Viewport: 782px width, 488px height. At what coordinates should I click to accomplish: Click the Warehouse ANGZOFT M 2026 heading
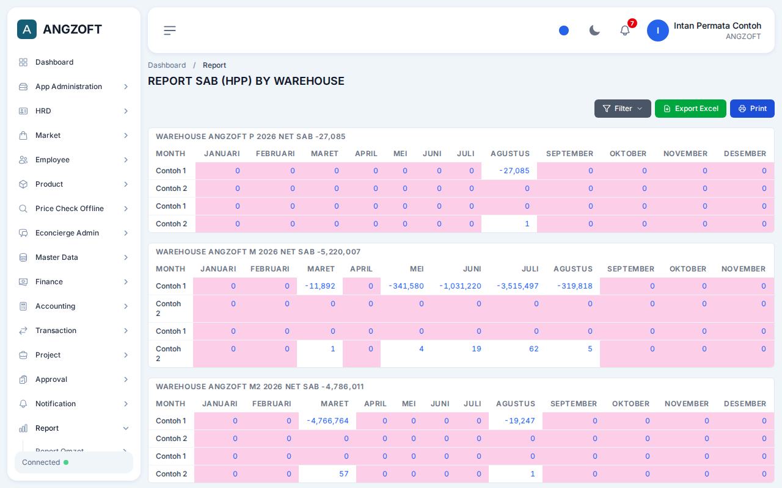(258, 252)
